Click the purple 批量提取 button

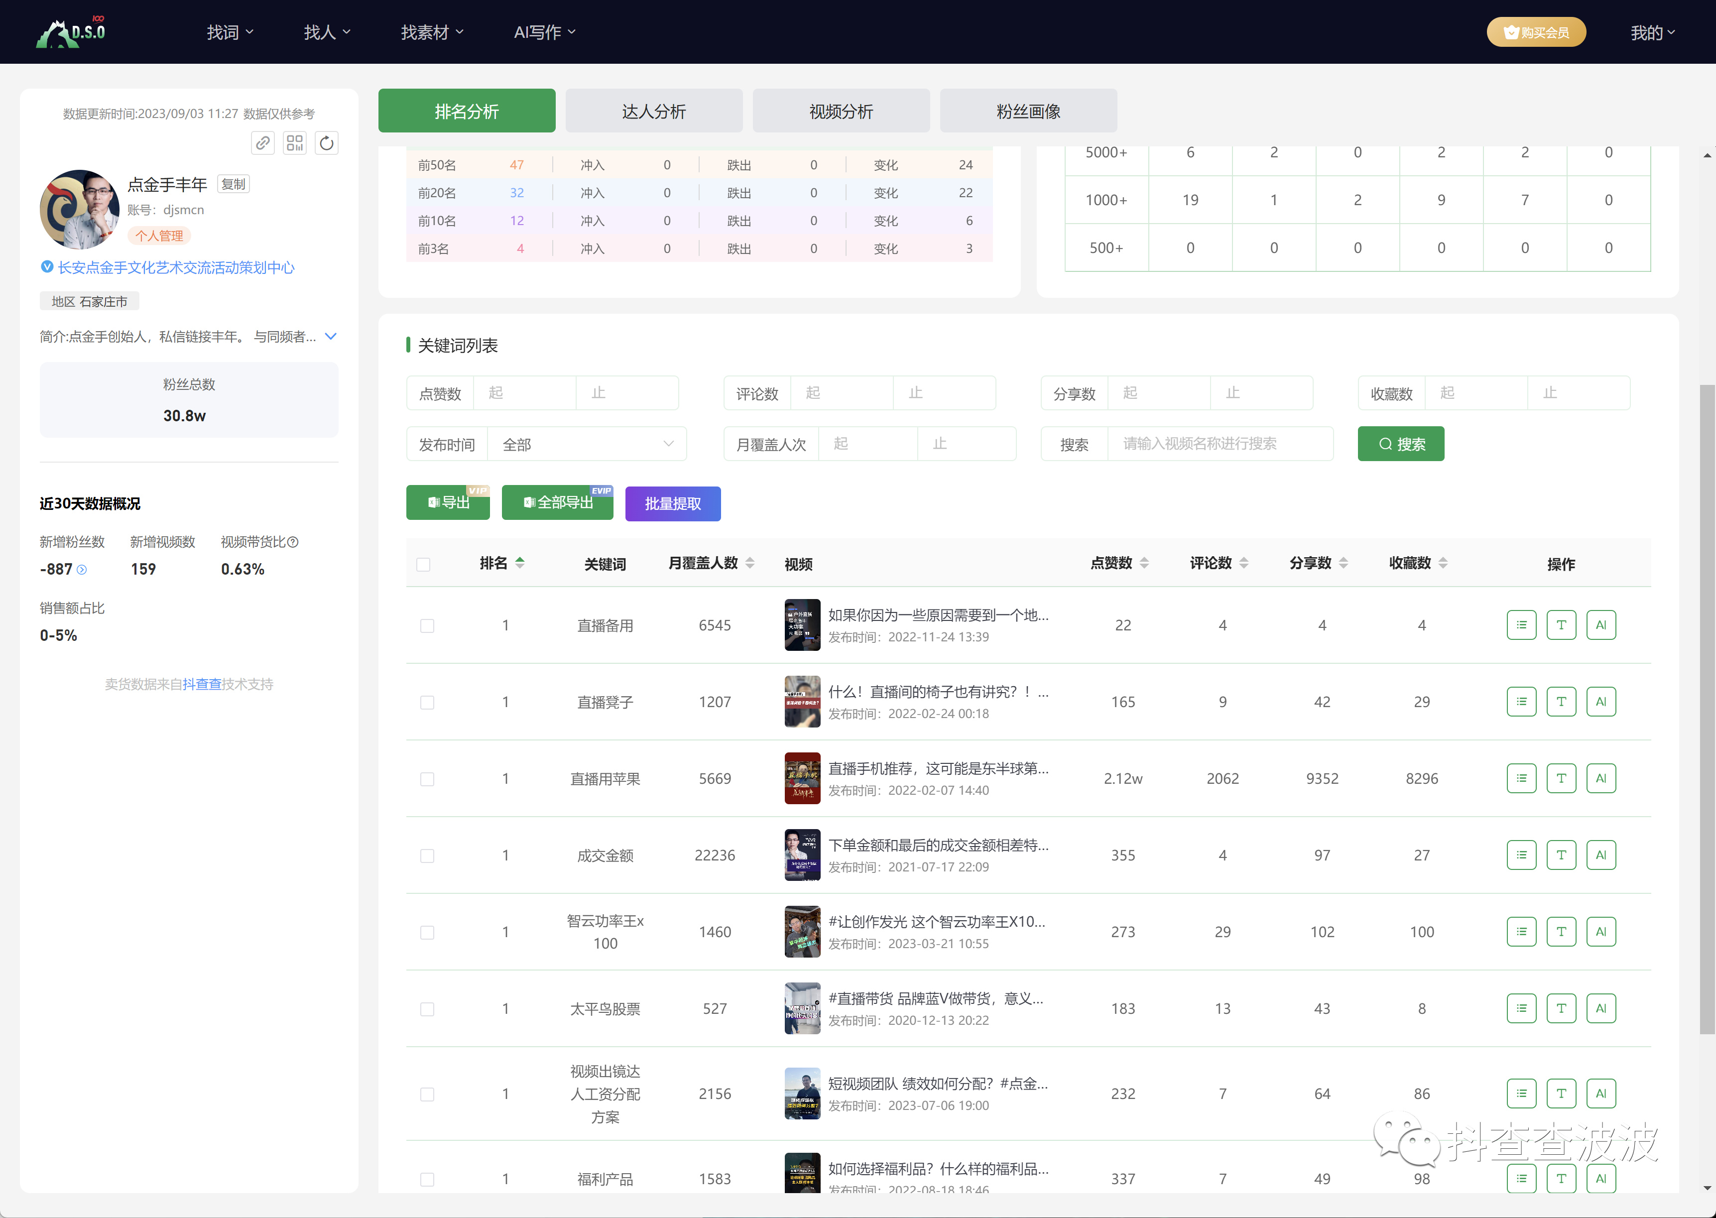673,503
